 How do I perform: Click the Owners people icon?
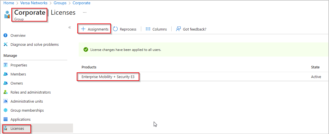5,83
